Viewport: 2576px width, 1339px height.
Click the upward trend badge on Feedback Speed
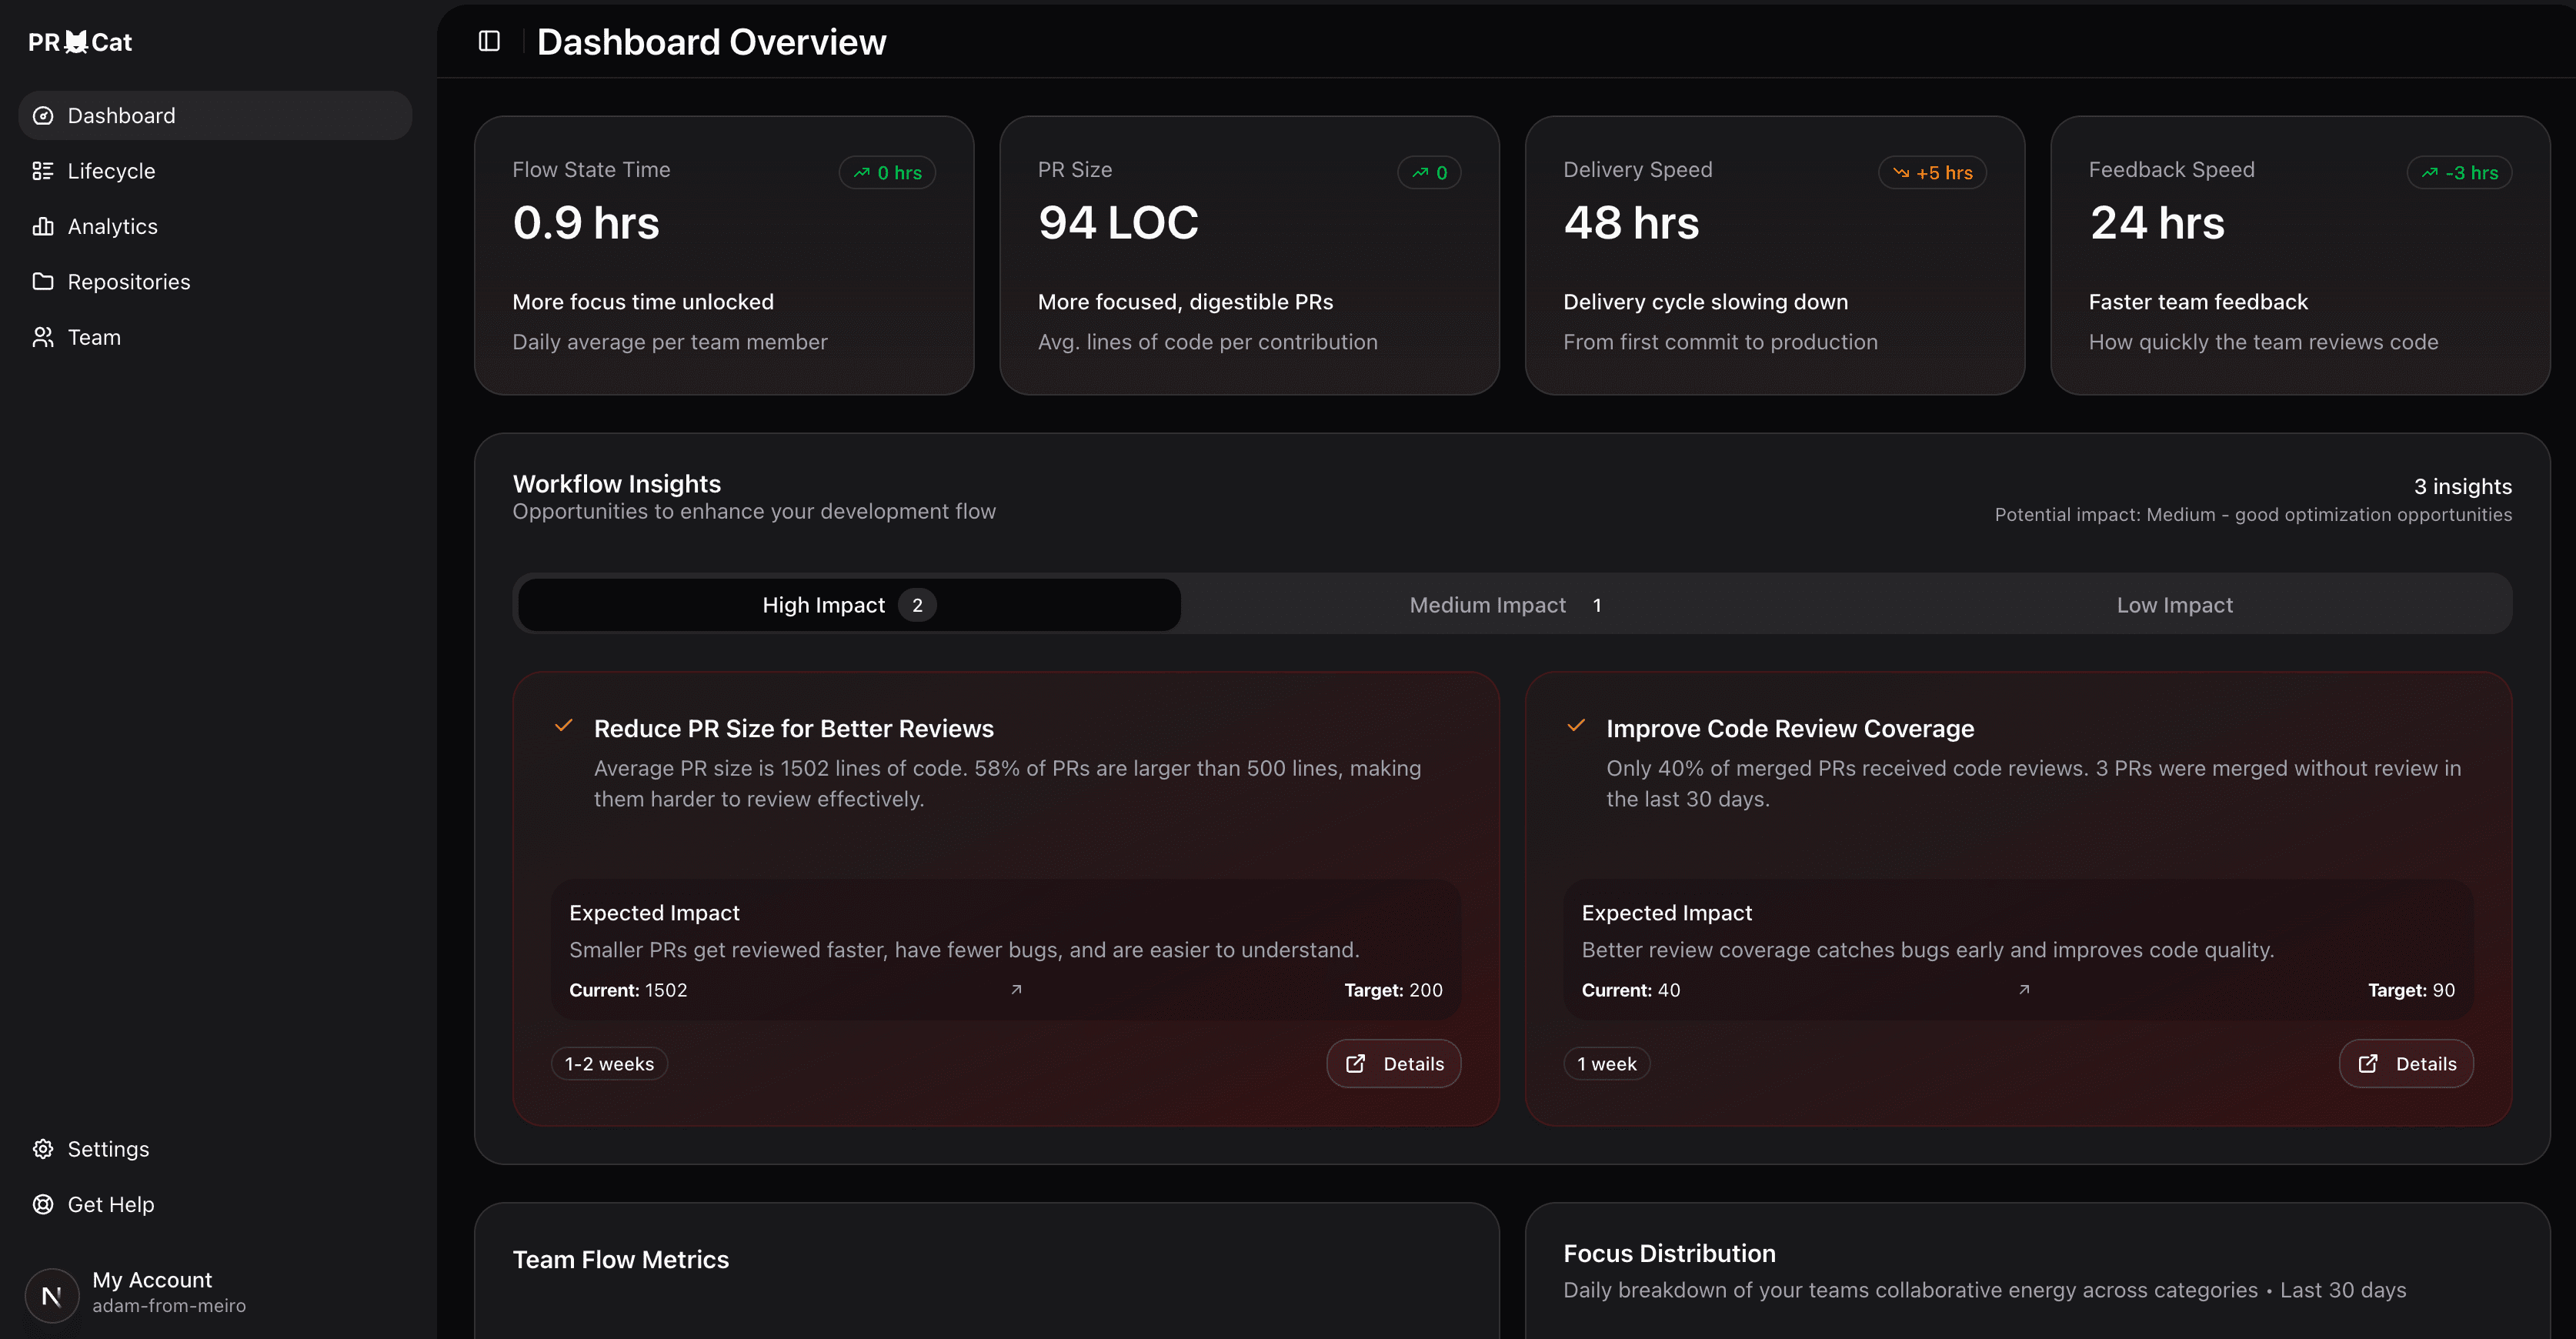(x=2459, y=172)
